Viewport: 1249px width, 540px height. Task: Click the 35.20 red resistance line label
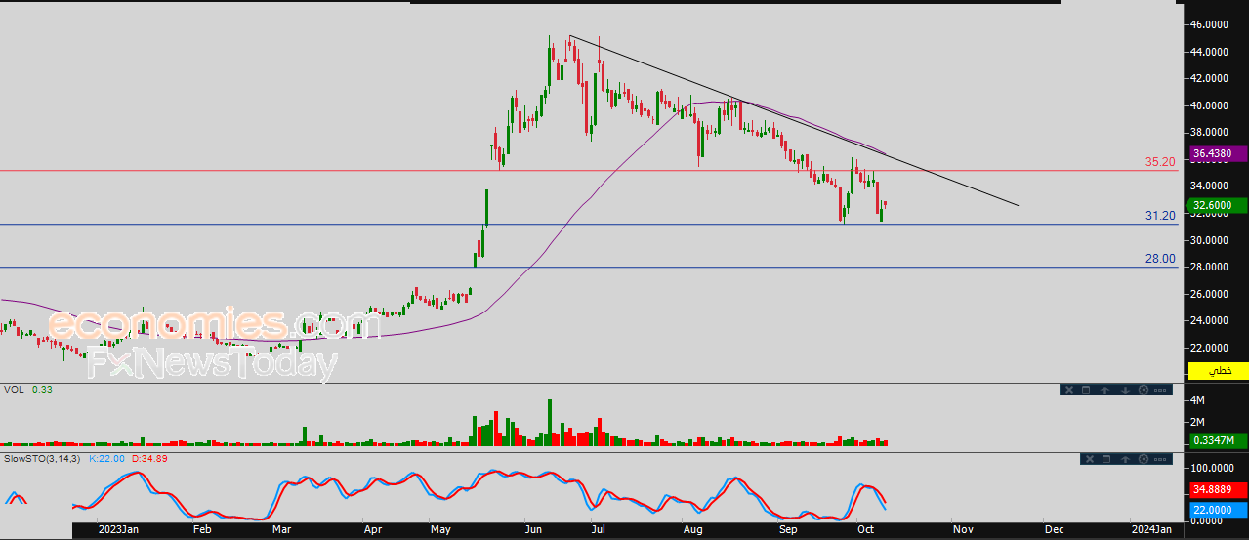(1160, 162)
